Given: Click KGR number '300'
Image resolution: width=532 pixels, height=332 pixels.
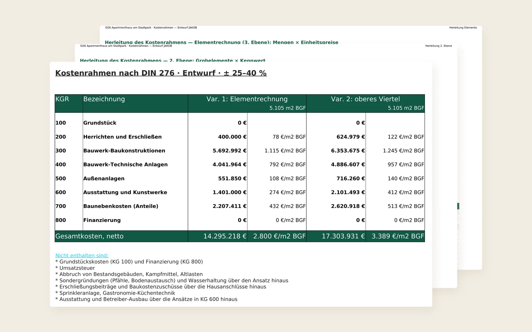Looking at the screenshot, I should pos(61,151).
